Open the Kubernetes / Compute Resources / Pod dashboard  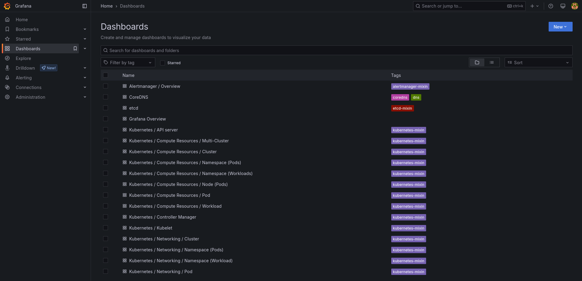tap(170, 195)
